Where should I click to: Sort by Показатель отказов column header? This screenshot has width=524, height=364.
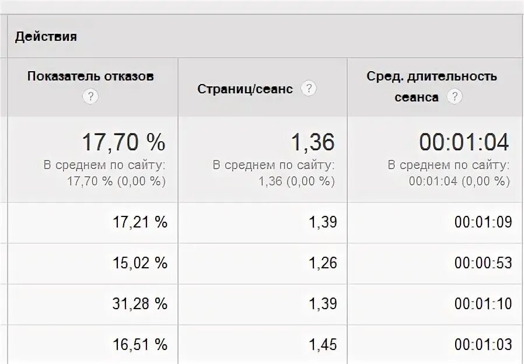click(x=90, y=76)
